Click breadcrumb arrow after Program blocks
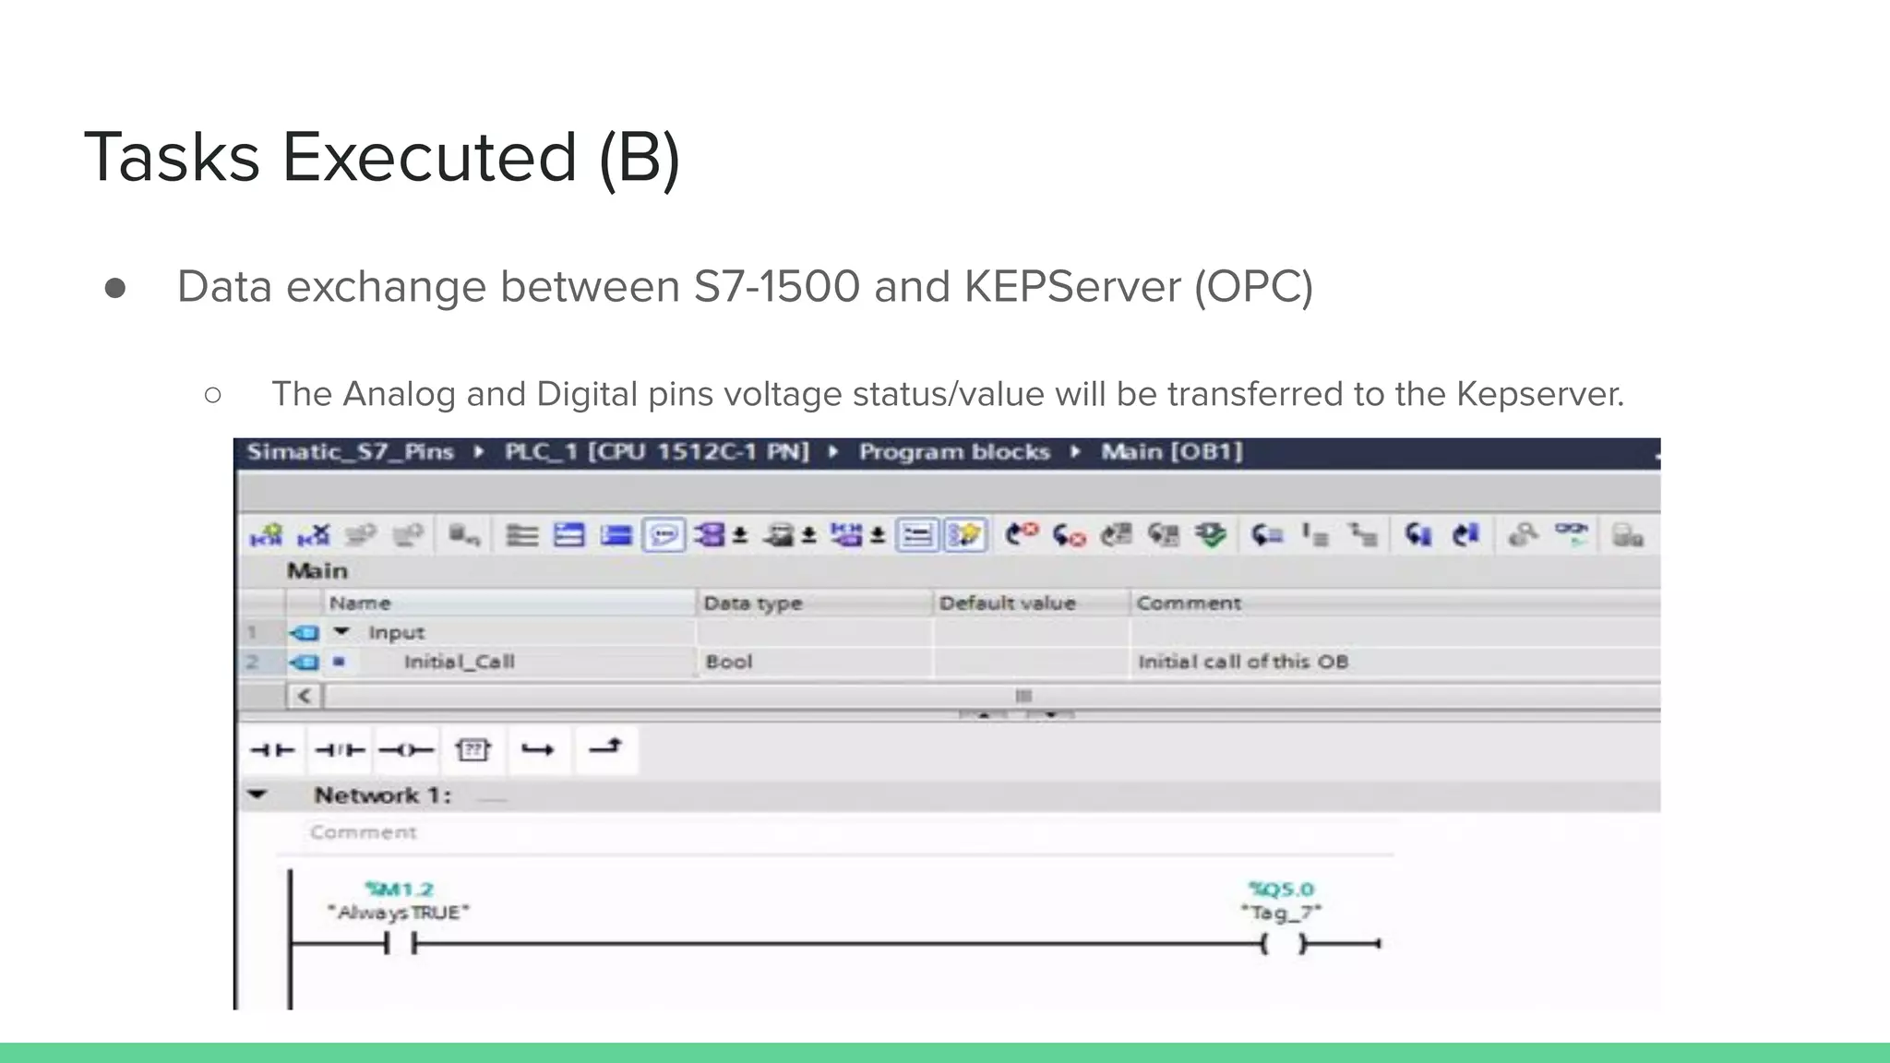Viewport: 1890px width, 1063px height. [x=1075, y=451]
